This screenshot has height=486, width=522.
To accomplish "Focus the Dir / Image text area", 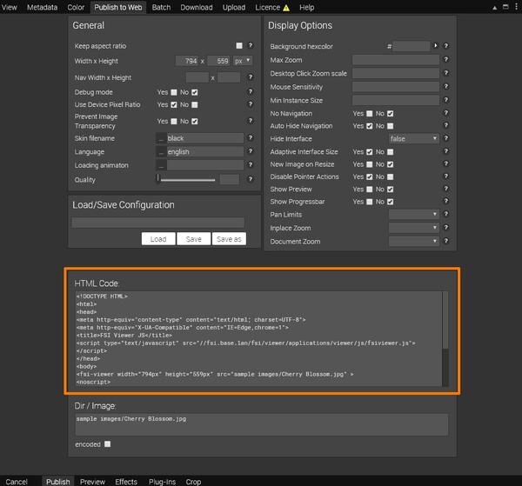I will click(x=261, y=424).
